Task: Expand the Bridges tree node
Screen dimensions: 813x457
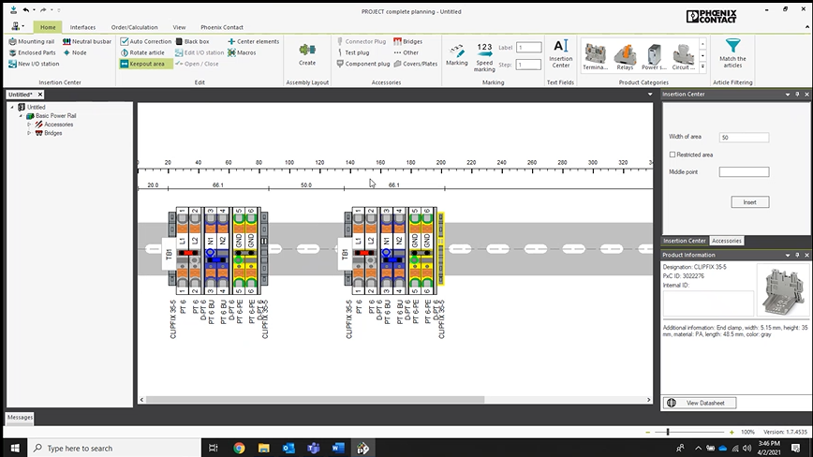Action: click(x=29, y=133)
